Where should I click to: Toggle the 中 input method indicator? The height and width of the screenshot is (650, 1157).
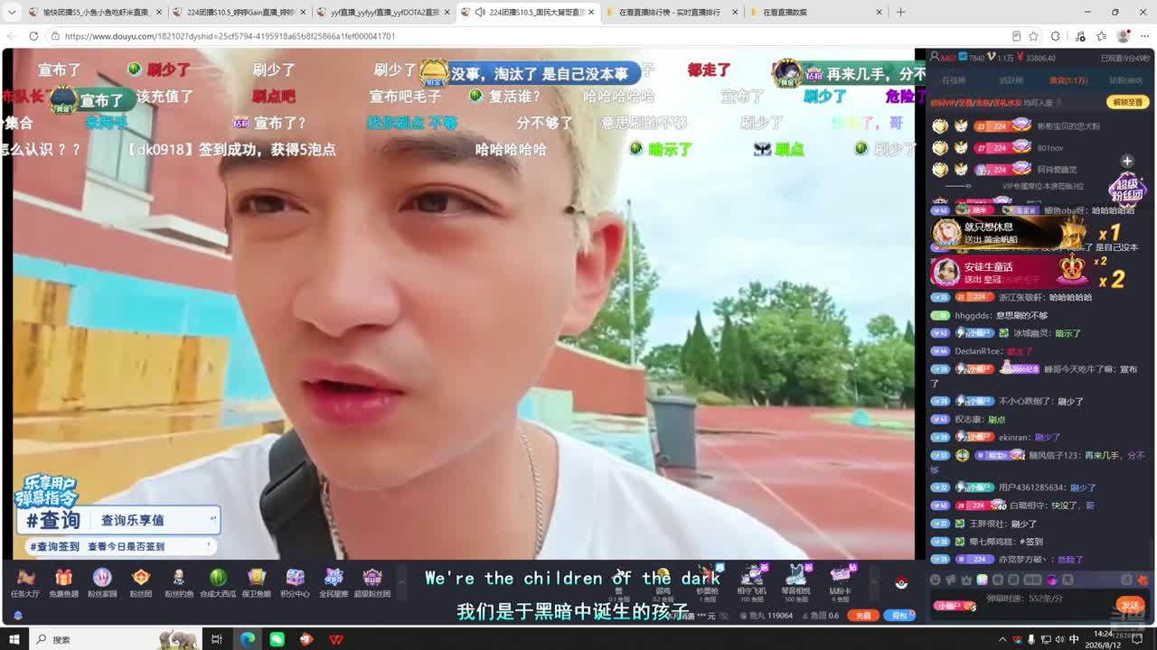(1074, 639)
